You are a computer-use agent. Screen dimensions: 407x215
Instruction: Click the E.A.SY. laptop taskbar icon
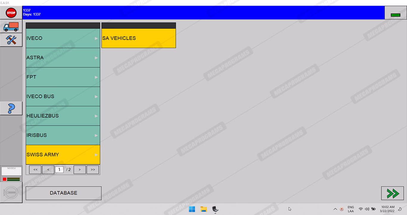coord(215,209)
